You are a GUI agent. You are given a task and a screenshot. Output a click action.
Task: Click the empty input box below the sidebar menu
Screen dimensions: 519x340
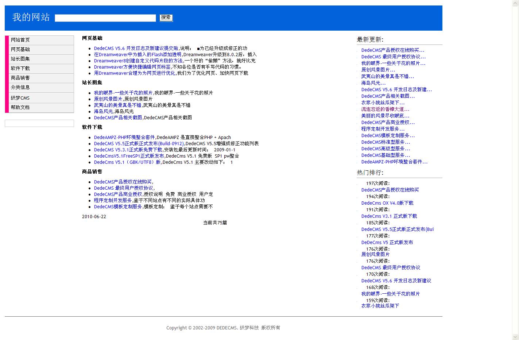point(39,123)
